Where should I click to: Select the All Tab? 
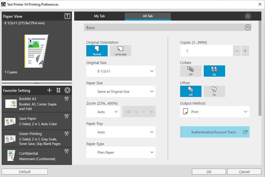(x=148, y=16)
